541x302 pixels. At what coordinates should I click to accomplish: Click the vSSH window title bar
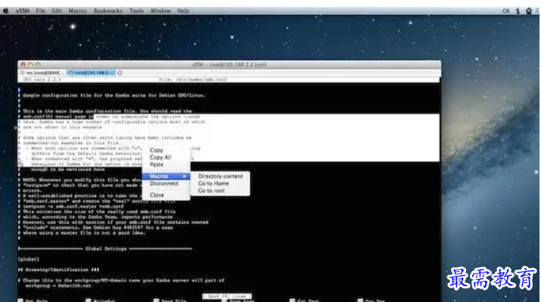tap(229, 64)
